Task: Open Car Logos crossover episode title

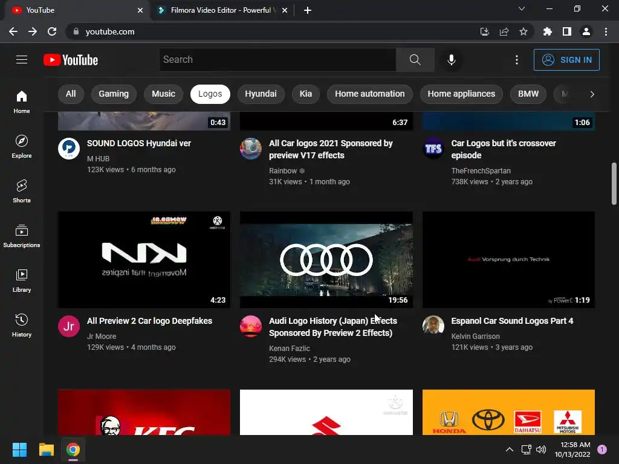Action: 504,149
